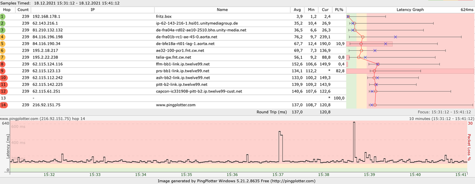Screen dimensions: 475x184
Task: Click the green hop 1 circle icon
Action: pos(3,17)
